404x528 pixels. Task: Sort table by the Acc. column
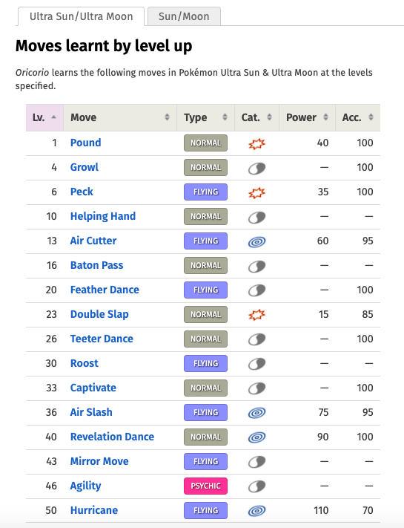357,117
